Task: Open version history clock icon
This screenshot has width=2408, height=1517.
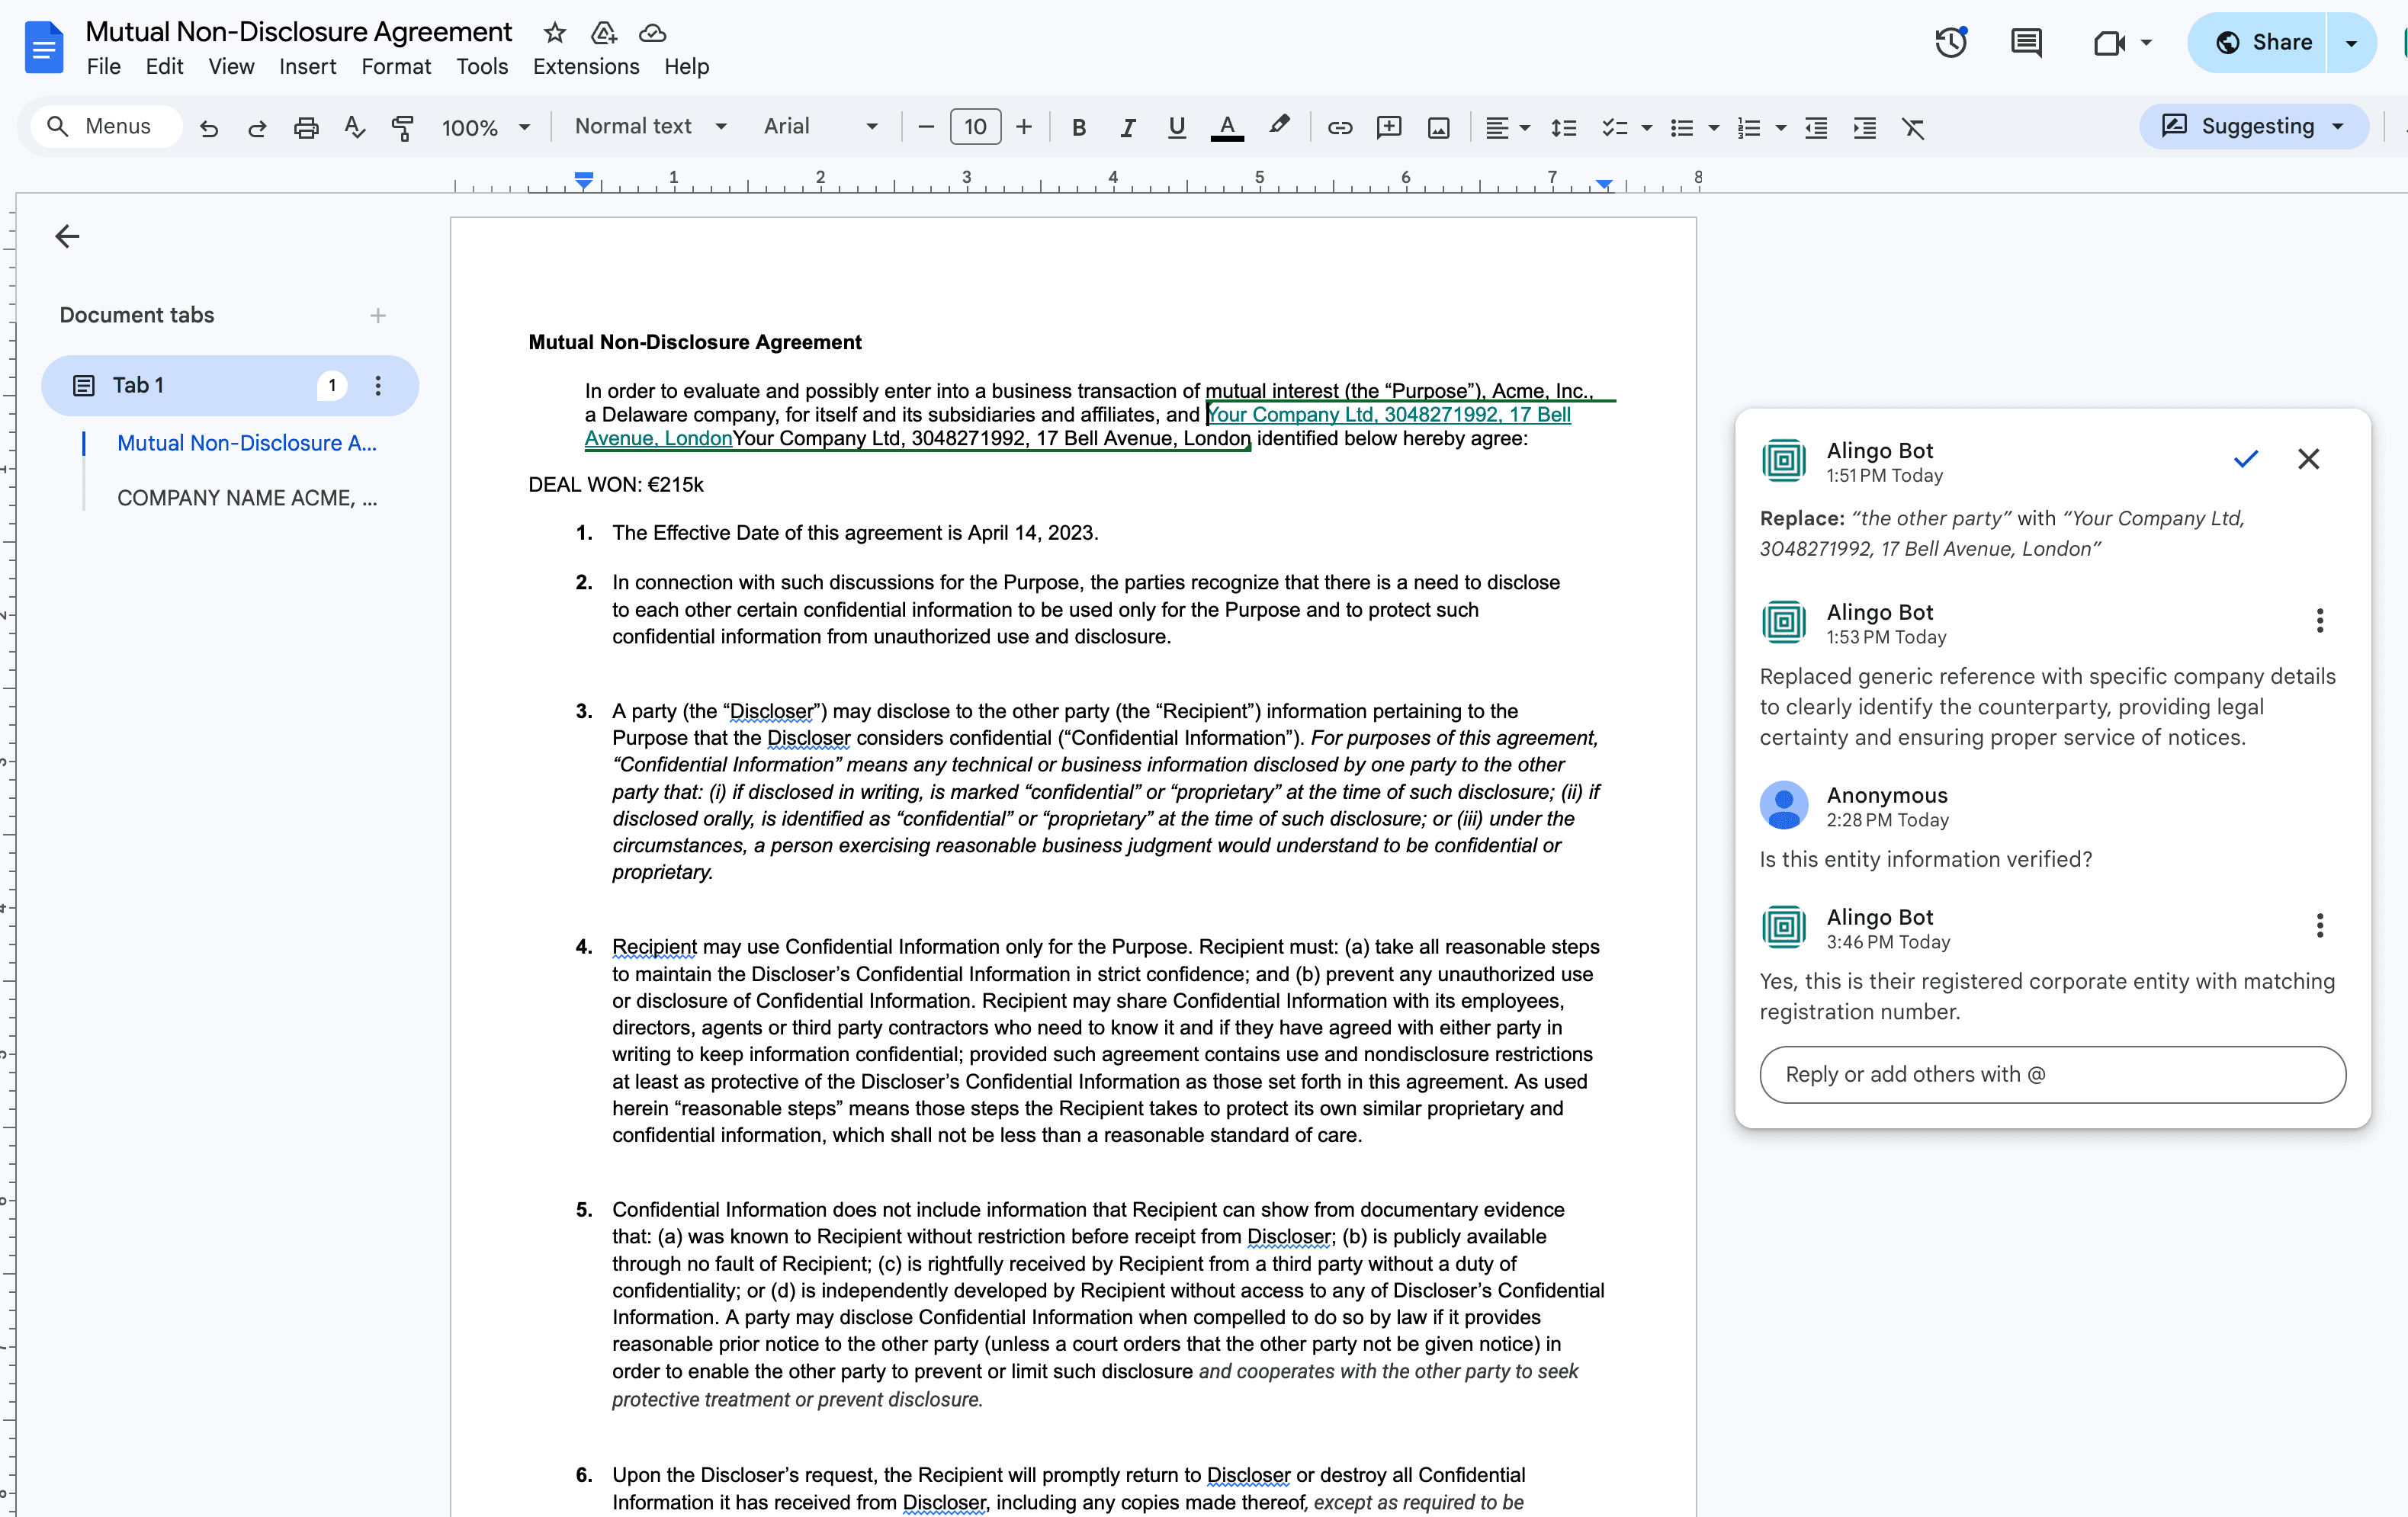Action: (x=1950, y=43)
